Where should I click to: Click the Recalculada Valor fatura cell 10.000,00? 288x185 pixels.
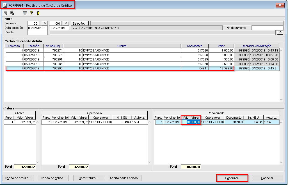191,122
